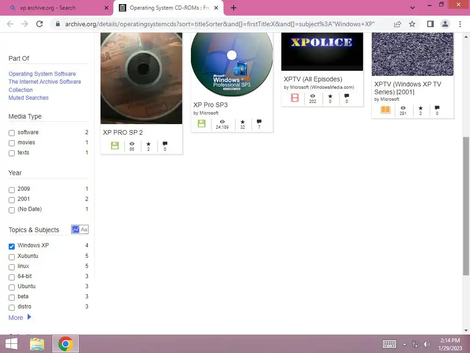This screenshot has height=353, width=470.
Task: Check the distro topic filter
Action: [x=11, y=307]
